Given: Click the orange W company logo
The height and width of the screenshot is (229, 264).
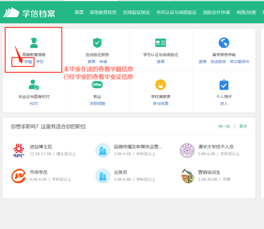Looking at the screenshot, I should 18,176.
